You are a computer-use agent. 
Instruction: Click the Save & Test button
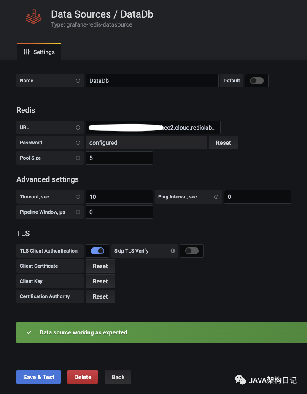point(38,377)
